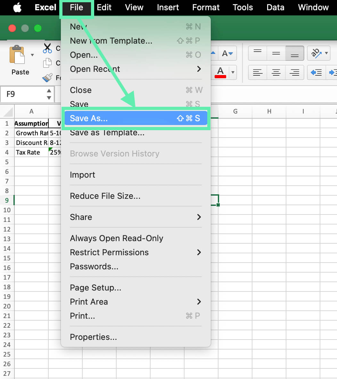Image resolution: width=337 pixels, height=379 pixels.
Task: Click the Growth Rate cell
Action: coord(31,133)
